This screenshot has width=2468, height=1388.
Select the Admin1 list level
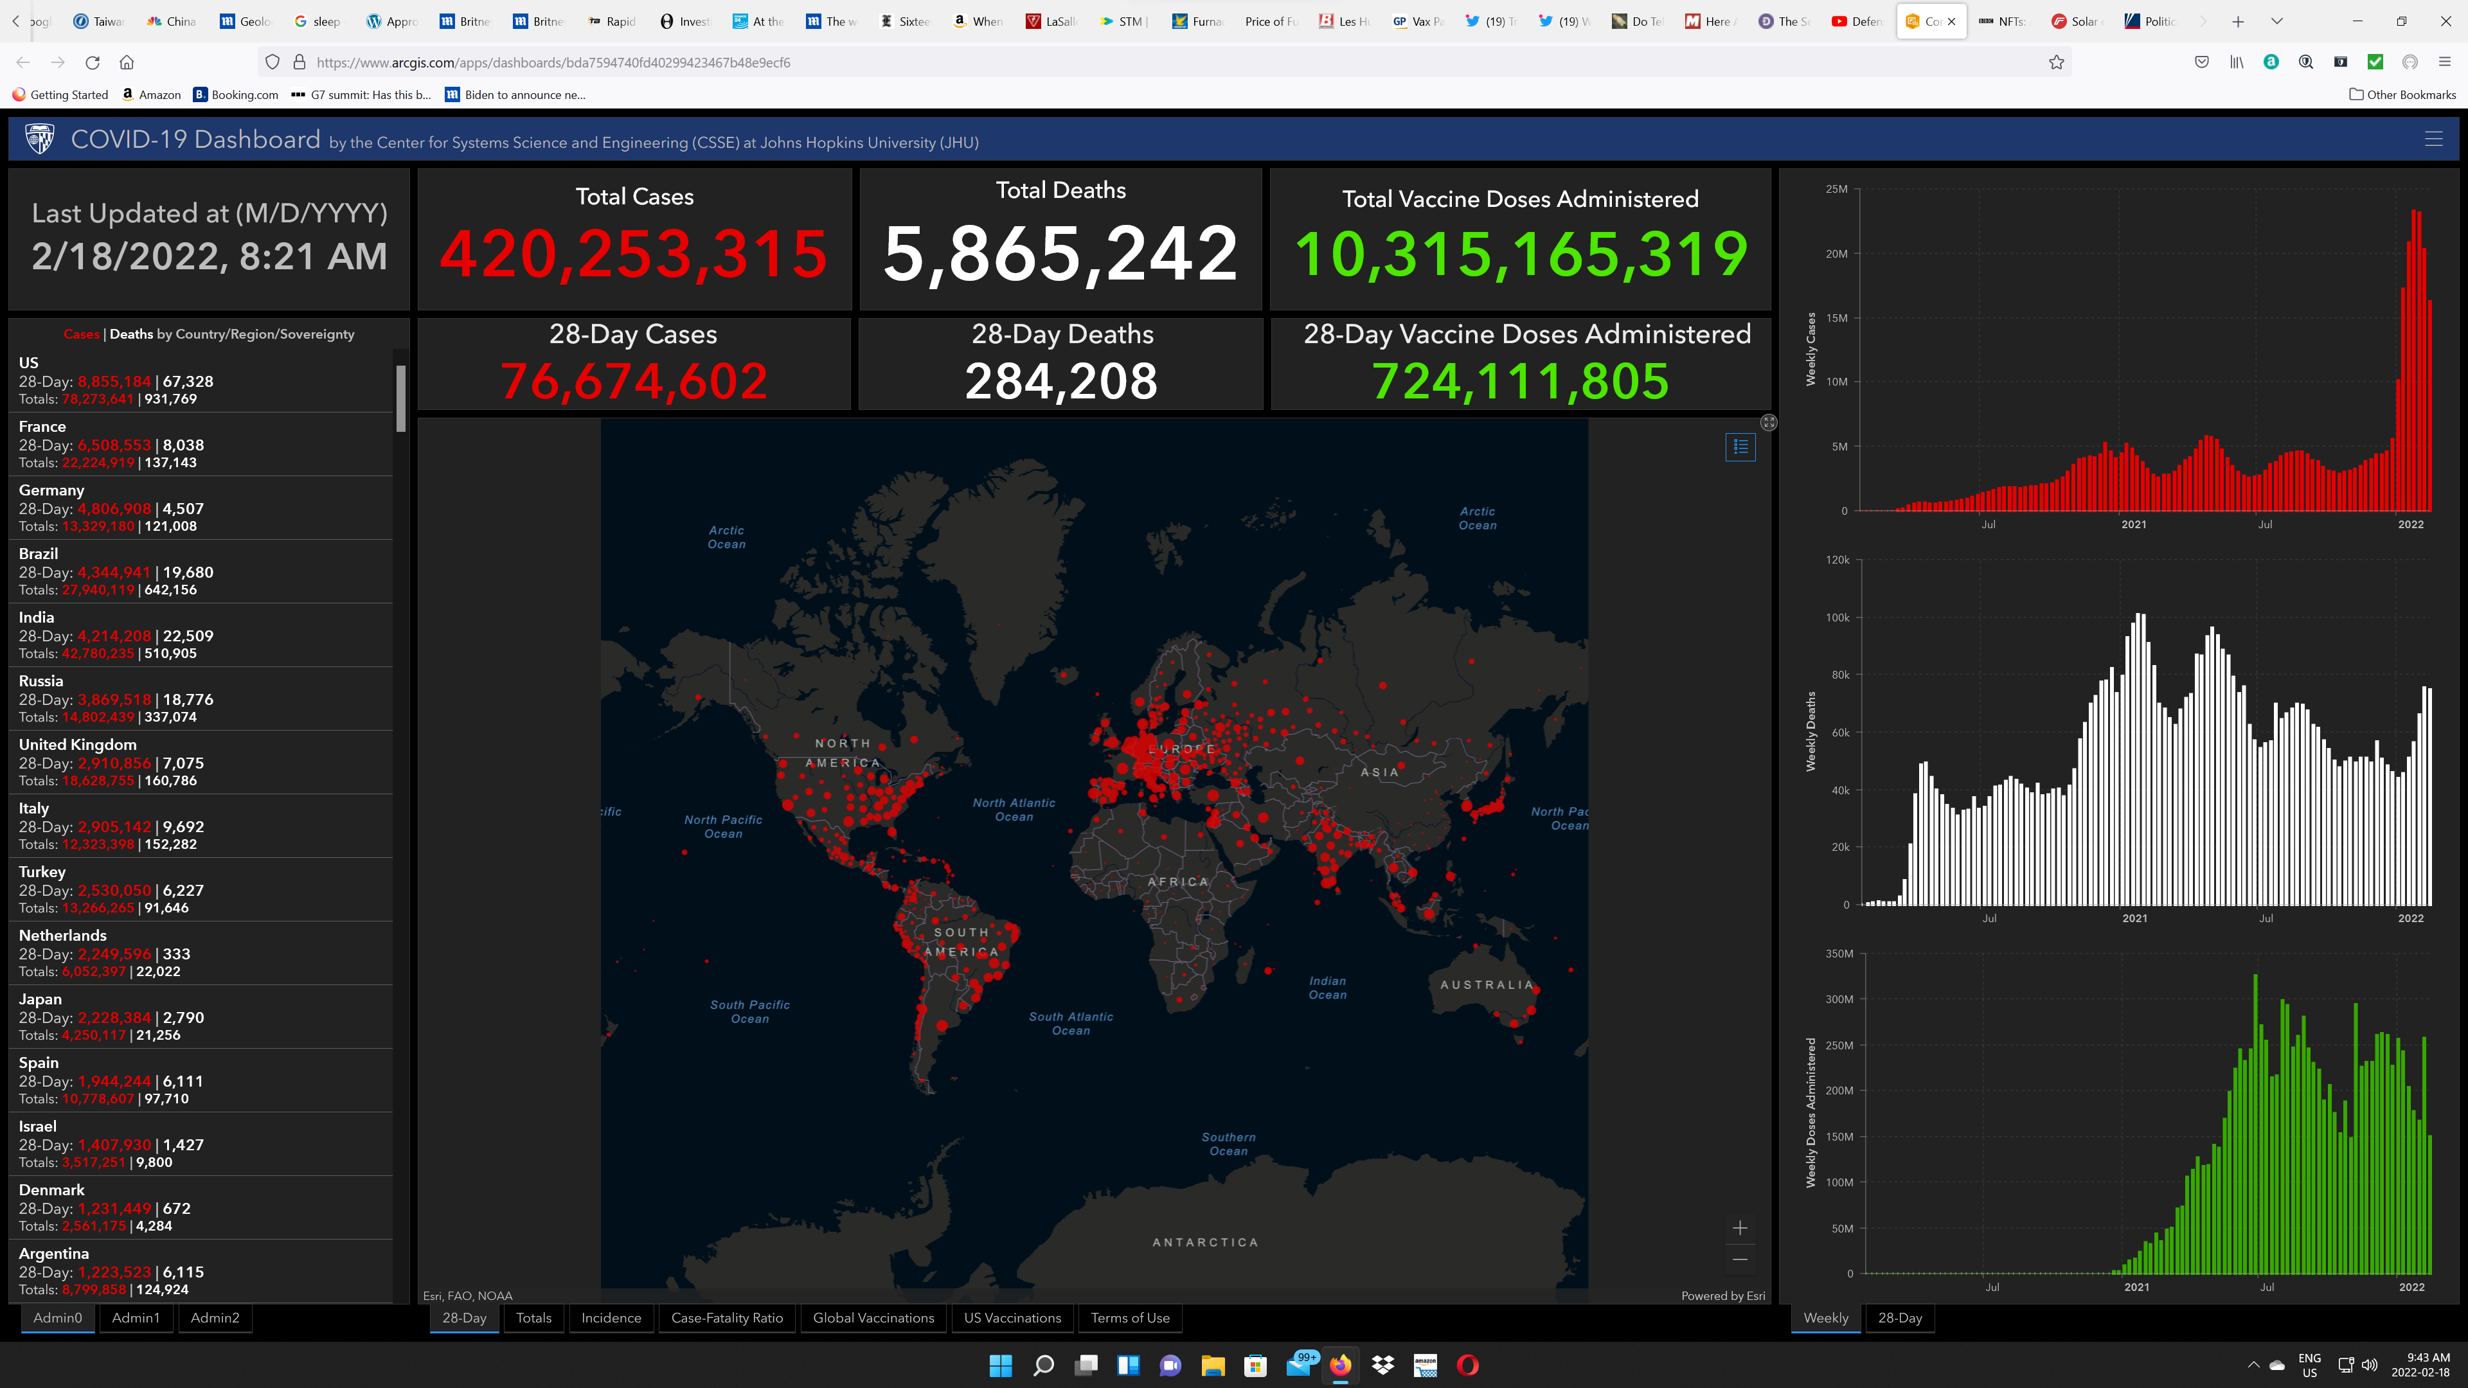[135, 1318]
